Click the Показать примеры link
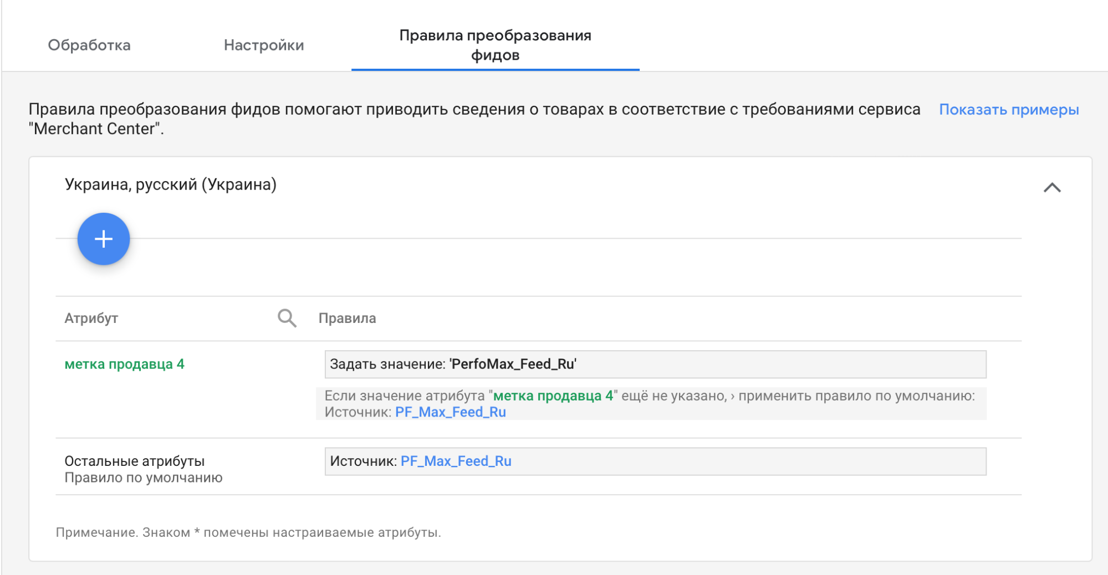The width and height of the screenshot is (1108, 575). [1008, 110]
